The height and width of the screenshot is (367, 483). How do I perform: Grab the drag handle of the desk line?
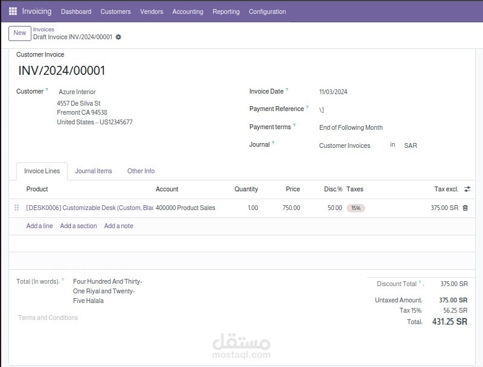17,208
